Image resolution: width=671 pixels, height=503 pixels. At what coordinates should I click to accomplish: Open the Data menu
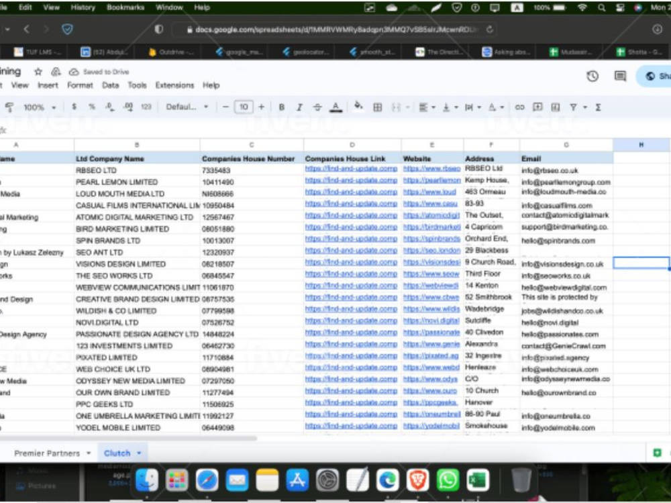pos(111,85)
